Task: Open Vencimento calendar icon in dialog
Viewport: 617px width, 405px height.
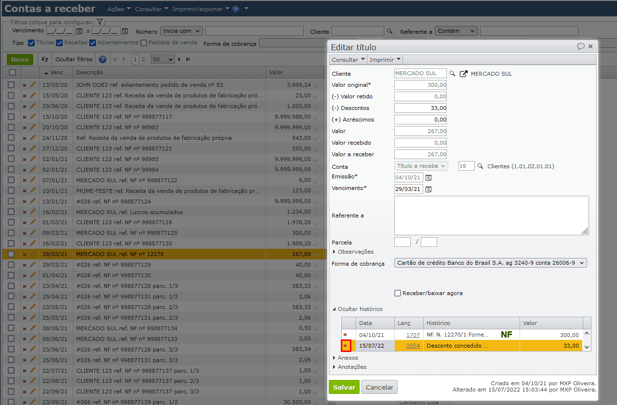Action: [429, 189]
